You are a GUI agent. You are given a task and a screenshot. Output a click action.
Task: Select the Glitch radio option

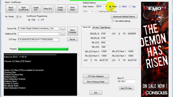pyautogui.click(x=120, y=6)
